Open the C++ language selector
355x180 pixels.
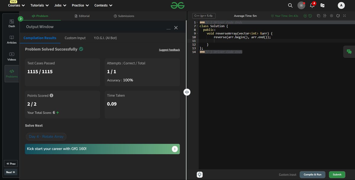pyautogui.click(x=204, y=16)
